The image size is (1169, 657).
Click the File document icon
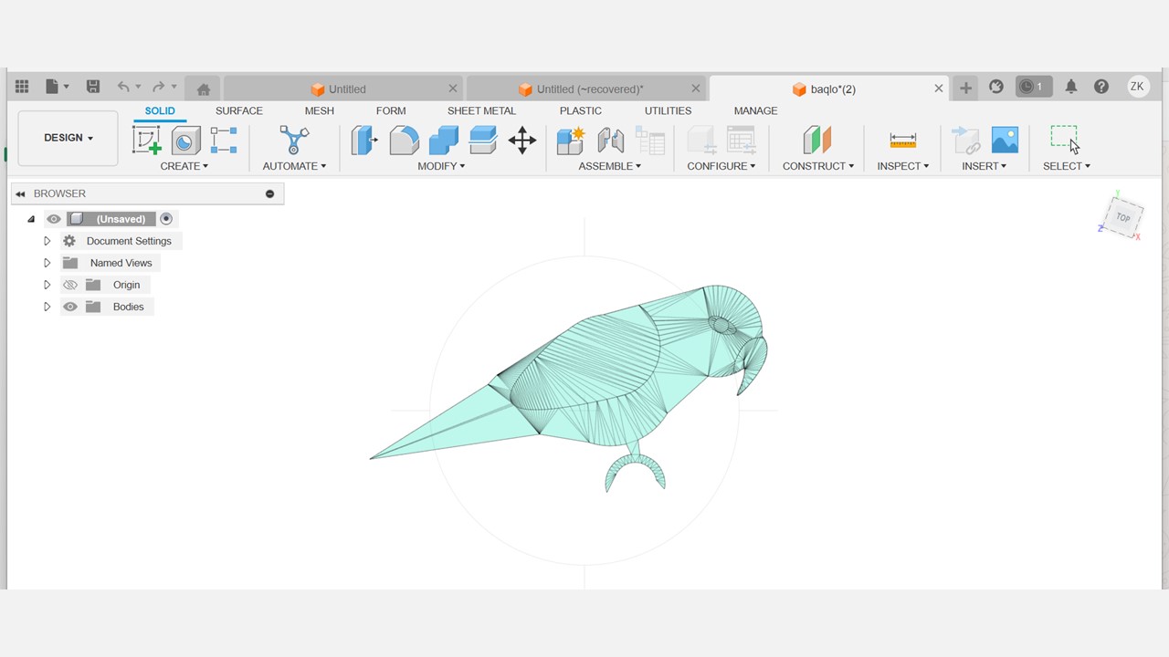pyautogui.click(x=52, y=87)
